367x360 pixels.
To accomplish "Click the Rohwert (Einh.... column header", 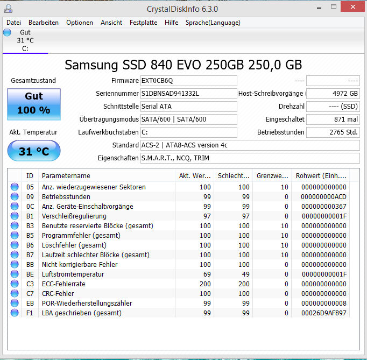I will coord(321,176).
